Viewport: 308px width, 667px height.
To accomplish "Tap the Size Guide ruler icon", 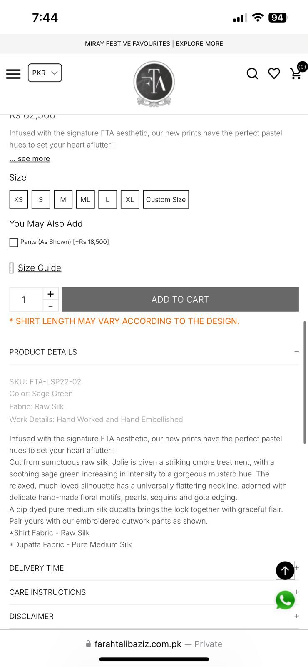I will click(x=12, y=268).
